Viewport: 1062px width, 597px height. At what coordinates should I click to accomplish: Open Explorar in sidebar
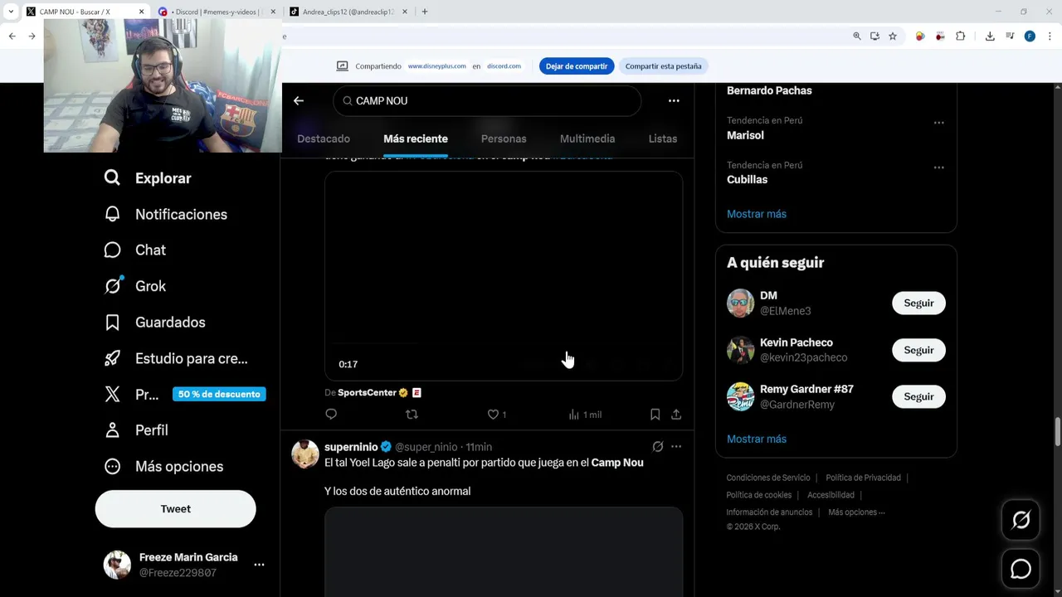click(x=148, y=178)
